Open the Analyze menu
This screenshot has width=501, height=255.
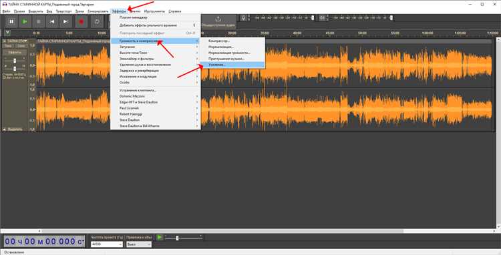click(135, 11)
